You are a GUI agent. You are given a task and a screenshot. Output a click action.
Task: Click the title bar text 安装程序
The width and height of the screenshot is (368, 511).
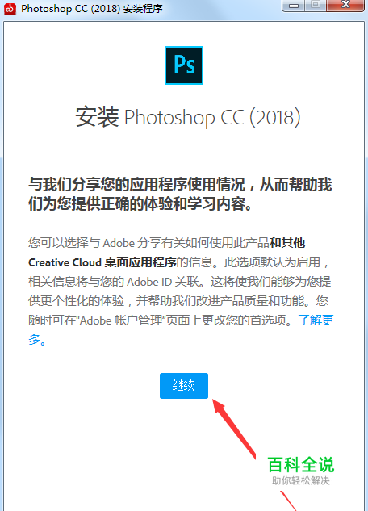(143, 9)
